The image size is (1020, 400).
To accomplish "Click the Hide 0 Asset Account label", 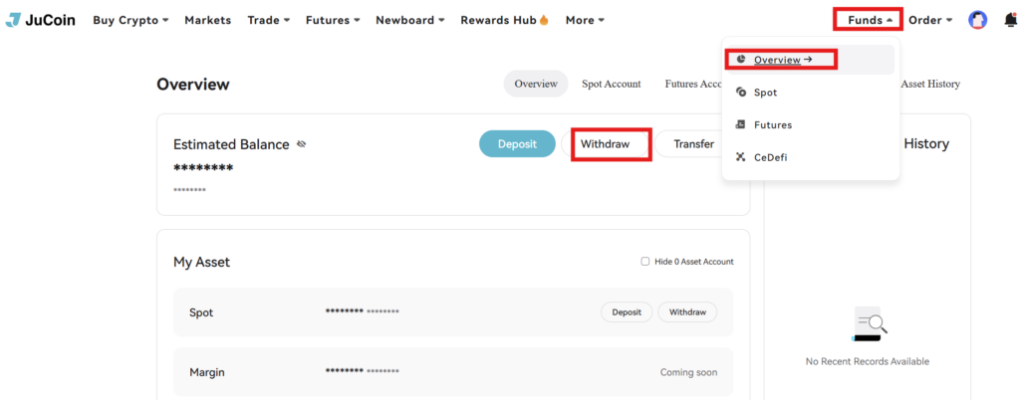I will (694, 262).
